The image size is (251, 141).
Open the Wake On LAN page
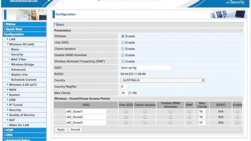pos(19,125)
